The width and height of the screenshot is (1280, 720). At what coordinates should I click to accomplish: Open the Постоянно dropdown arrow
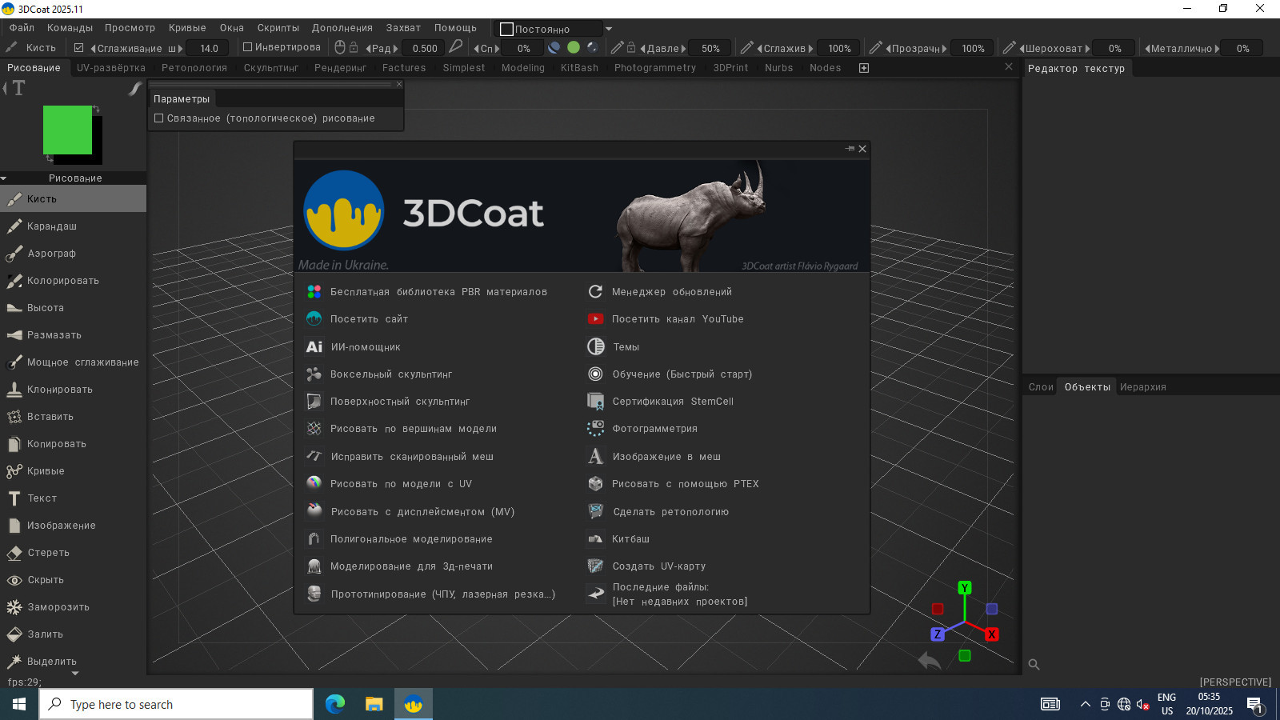[x=609, y=29]
